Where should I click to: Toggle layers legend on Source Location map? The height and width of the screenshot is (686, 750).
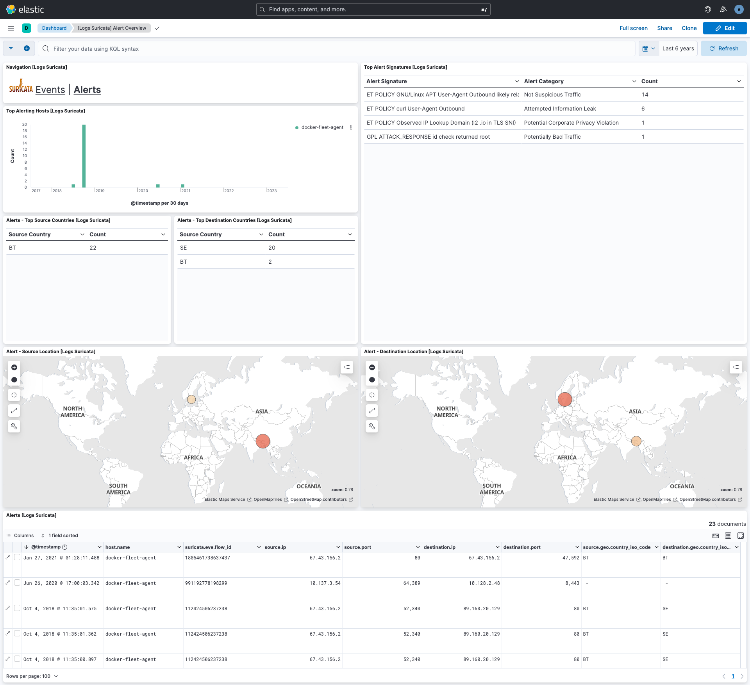tap(346, 367)
